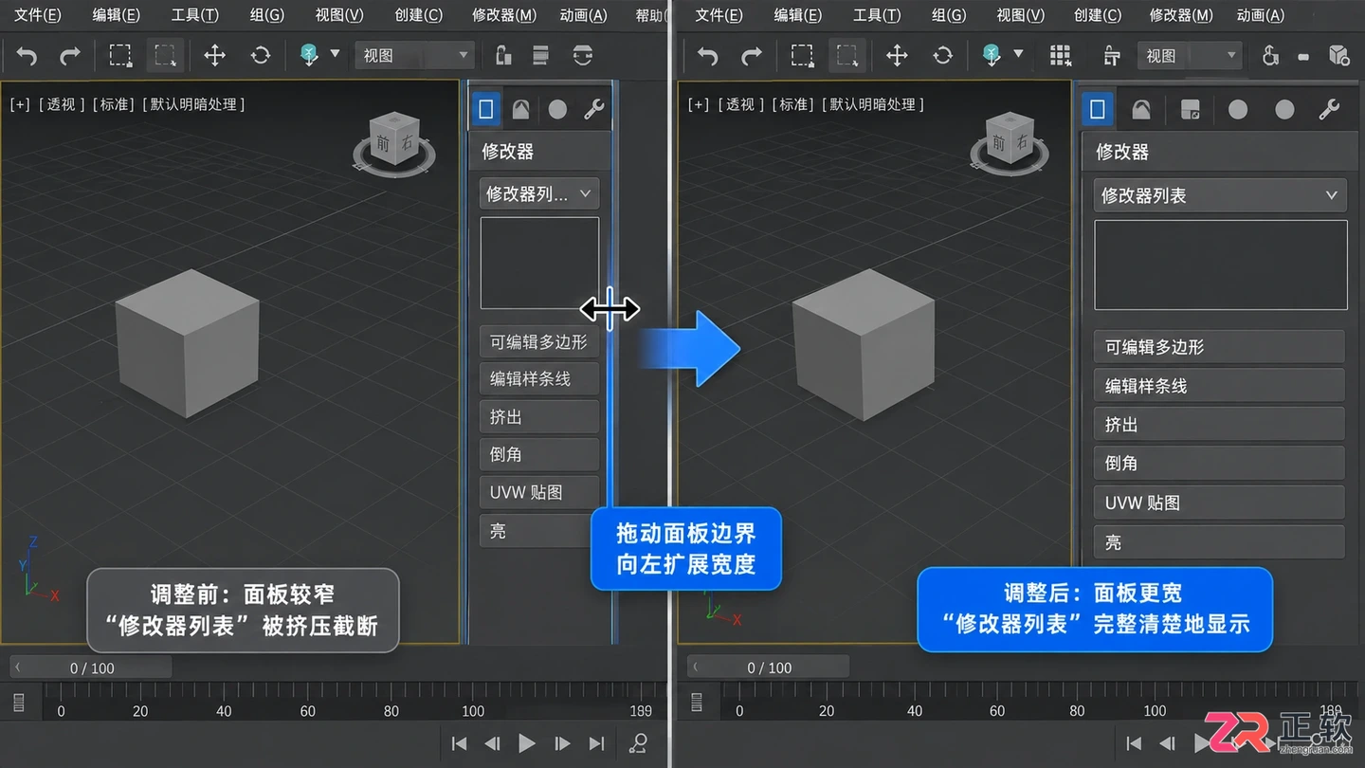Open the 创建(C) menu in the right window
Image resolution: width=1365 pixels, height=768 pixels.
coord(1098,15)
